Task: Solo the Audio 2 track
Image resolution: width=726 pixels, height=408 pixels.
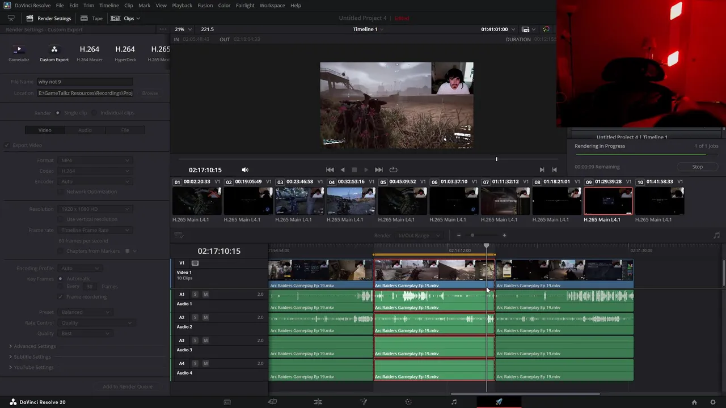Action: pos(195,317)
